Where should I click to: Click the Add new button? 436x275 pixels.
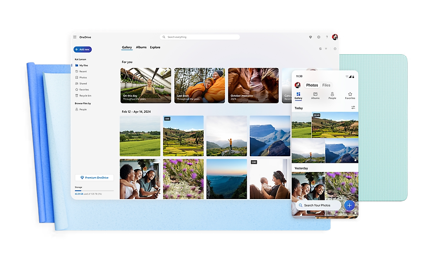[x=82, y=49]
